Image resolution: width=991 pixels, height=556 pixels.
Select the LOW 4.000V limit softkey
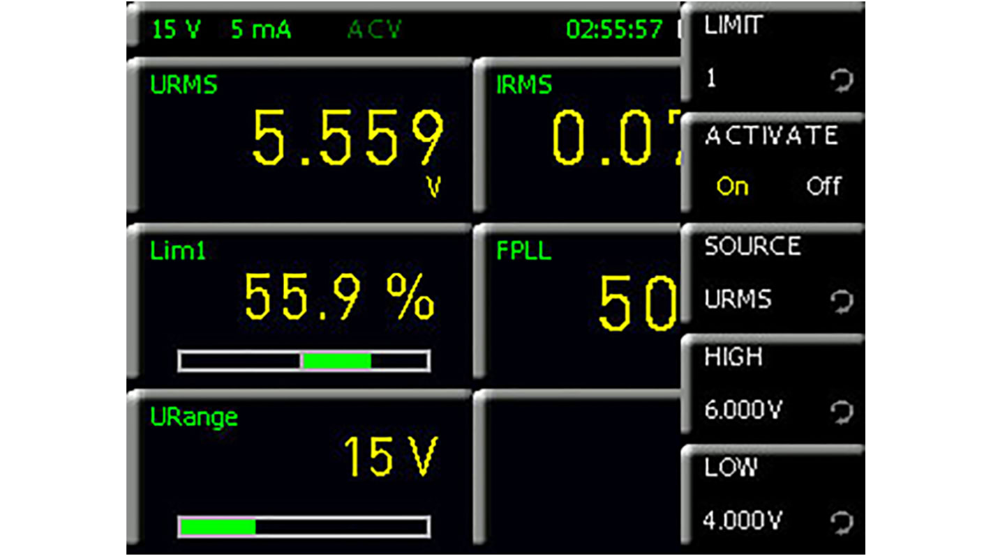[773, 496]
